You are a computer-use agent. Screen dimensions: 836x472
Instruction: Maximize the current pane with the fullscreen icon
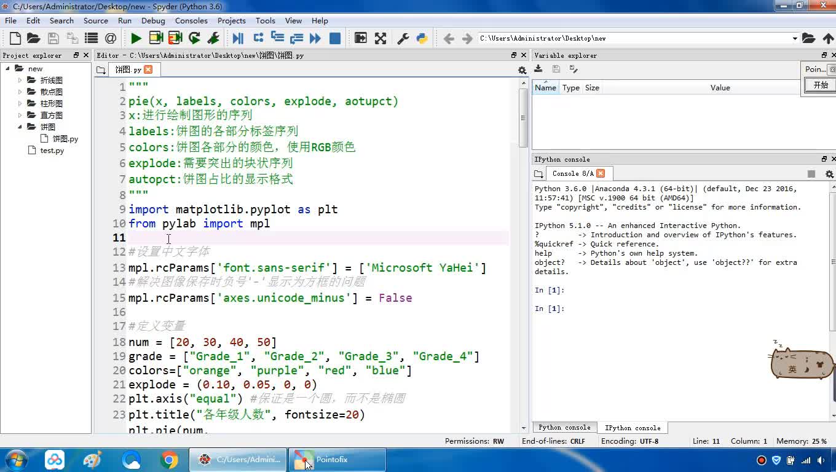(381, 38)
